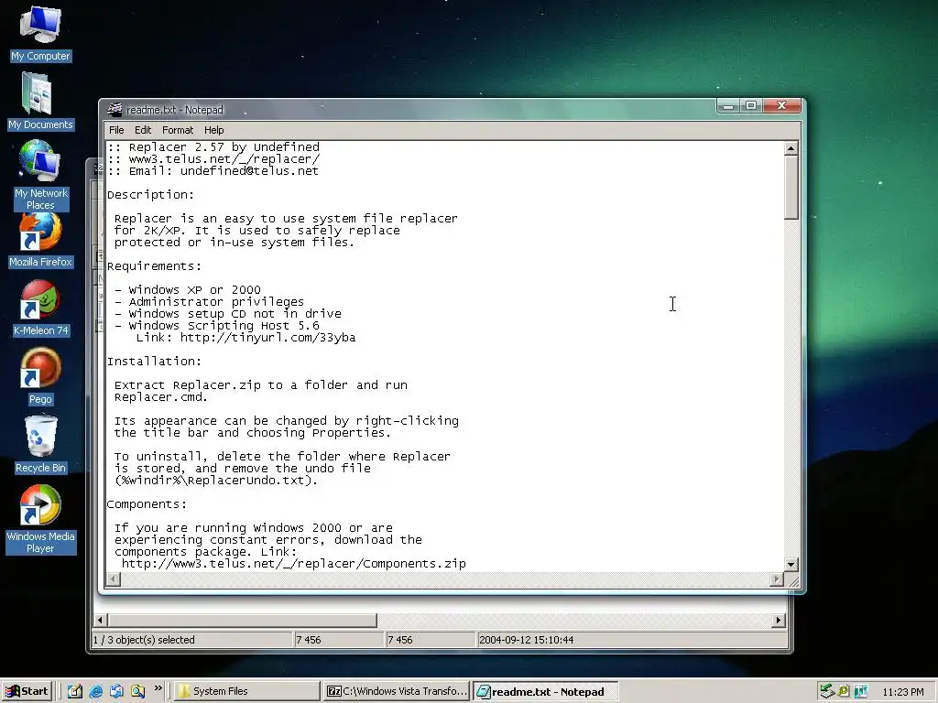Viewport: 938px width, 703px height.
Task: Click background window's horizontal scroll right arrow
Action: [x=779, y=621]
